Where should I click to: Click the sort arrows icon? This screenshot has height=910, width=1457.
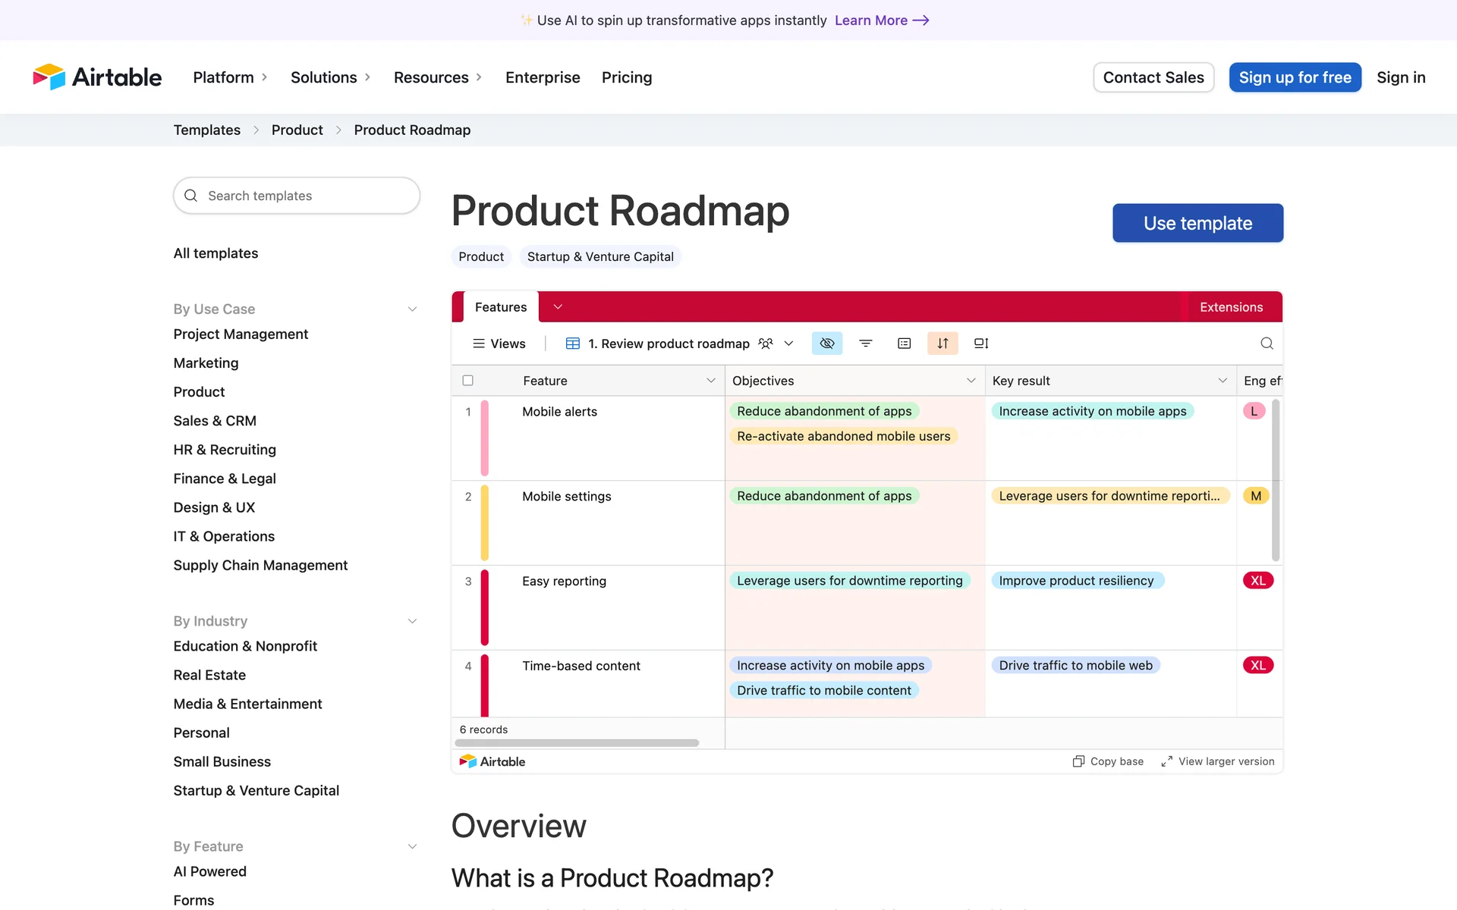[x=942, y=344]
